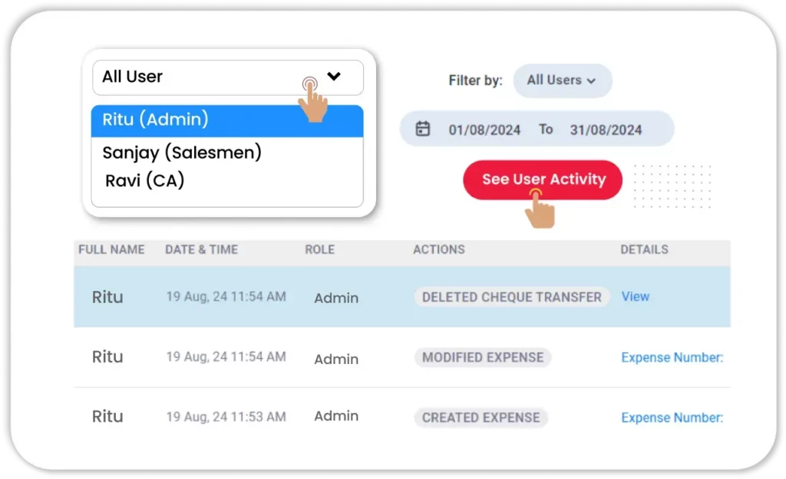Click the All User dropdown chevron arrow
This screenshot has height=479, width=786.
pyautogui.click(x=333, y=76)
